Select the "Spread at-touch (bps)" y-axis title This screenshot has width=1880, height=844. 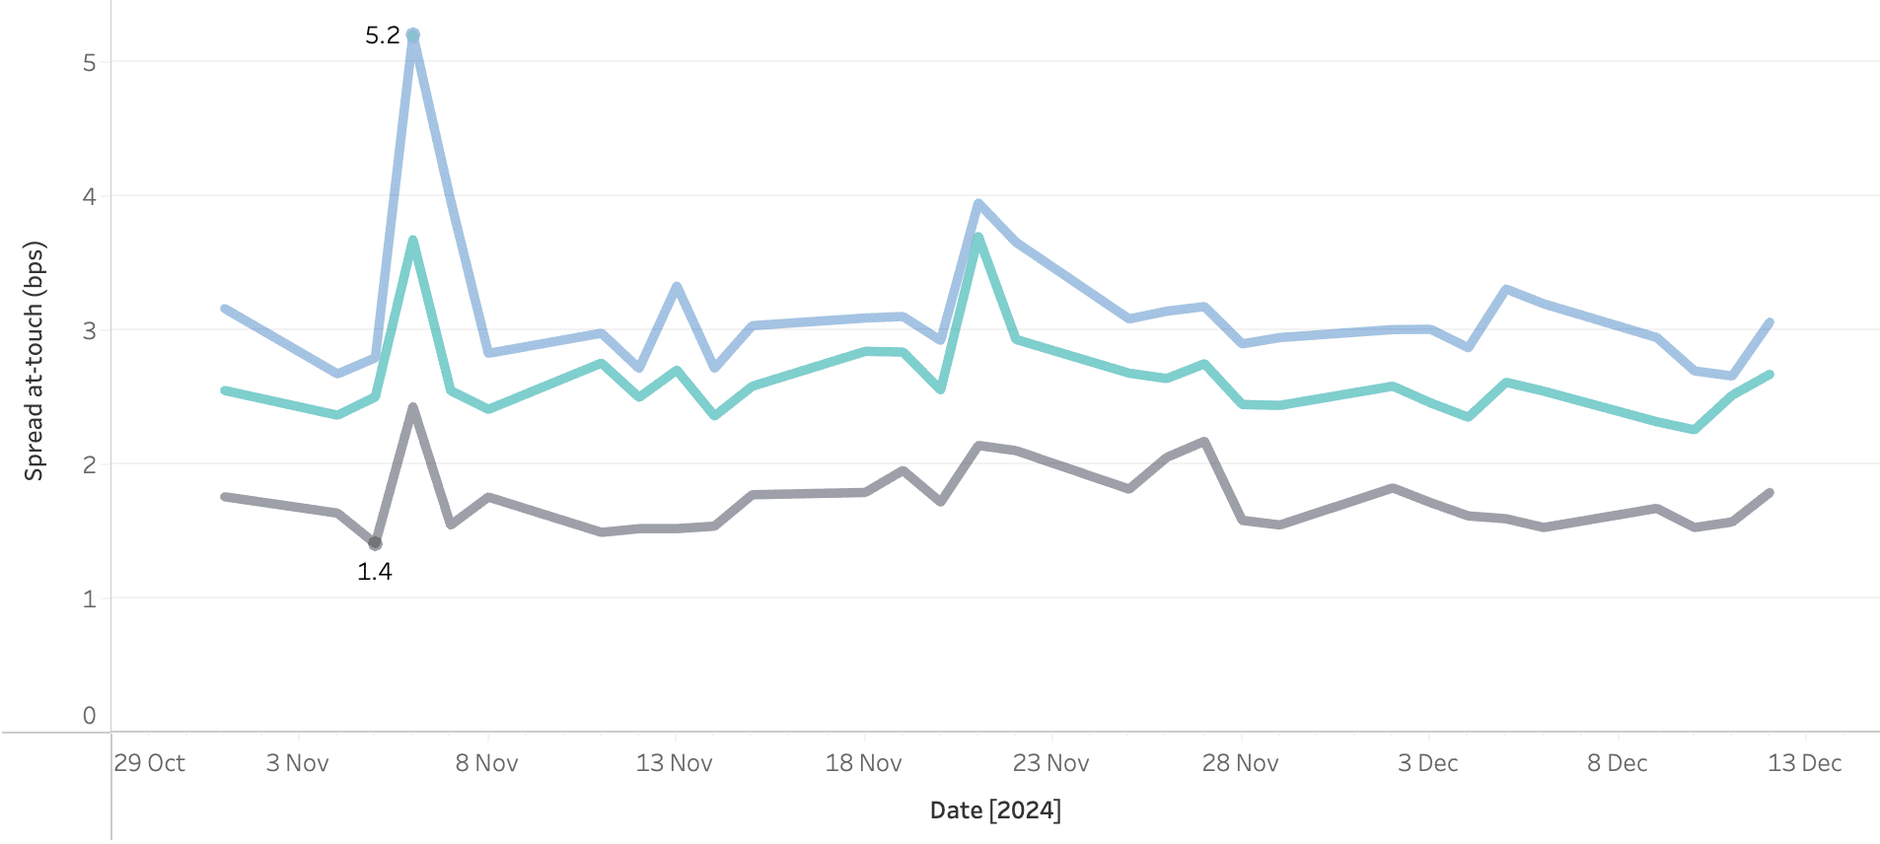click(x=35, y=361)
